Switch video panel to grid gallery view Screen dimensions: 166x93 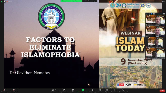click(x=154, y=14)
